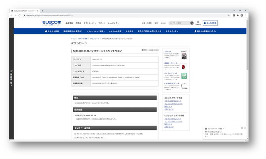
Task: Dismiss the notification popup with X
Action: point(245,128)
